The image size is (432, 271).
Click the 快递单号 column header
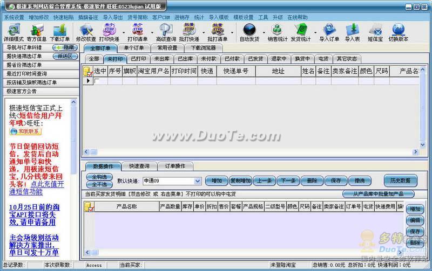pos(236,72)
